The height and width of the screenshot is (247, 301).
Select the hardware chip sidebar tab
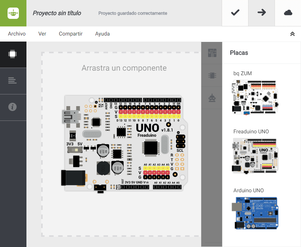(13, 54)
